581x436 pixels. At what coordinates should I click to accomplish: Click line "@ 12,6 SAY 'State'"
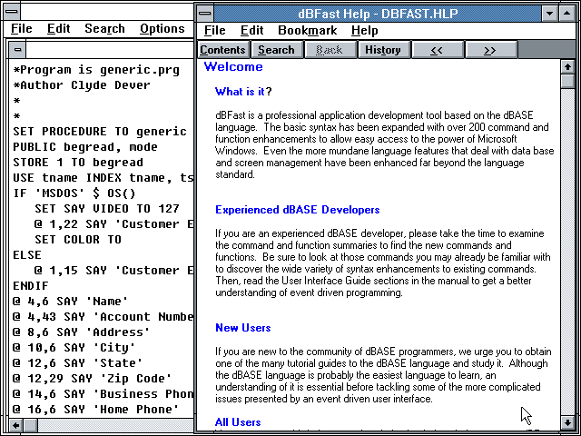(78, 363)
